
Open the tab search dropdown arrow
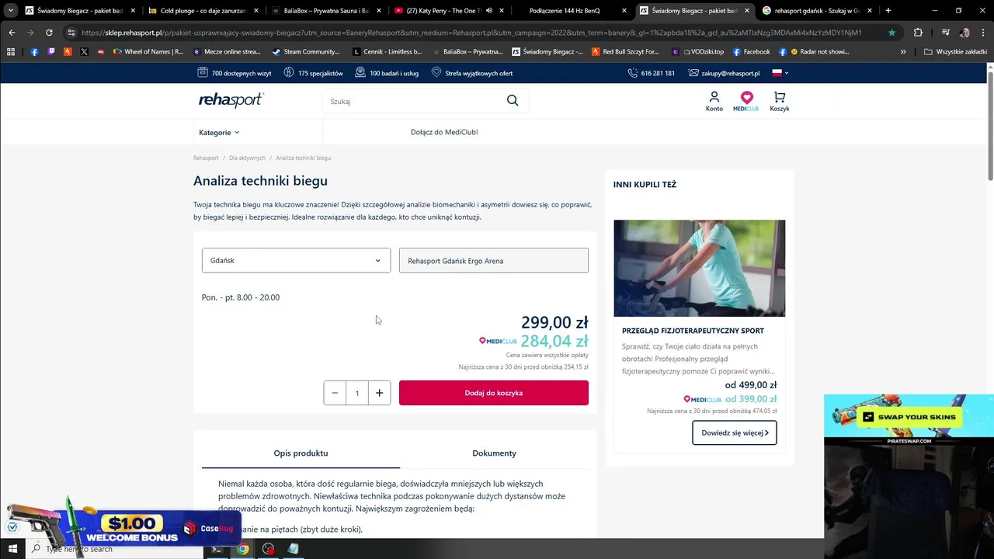coord(11,11)
